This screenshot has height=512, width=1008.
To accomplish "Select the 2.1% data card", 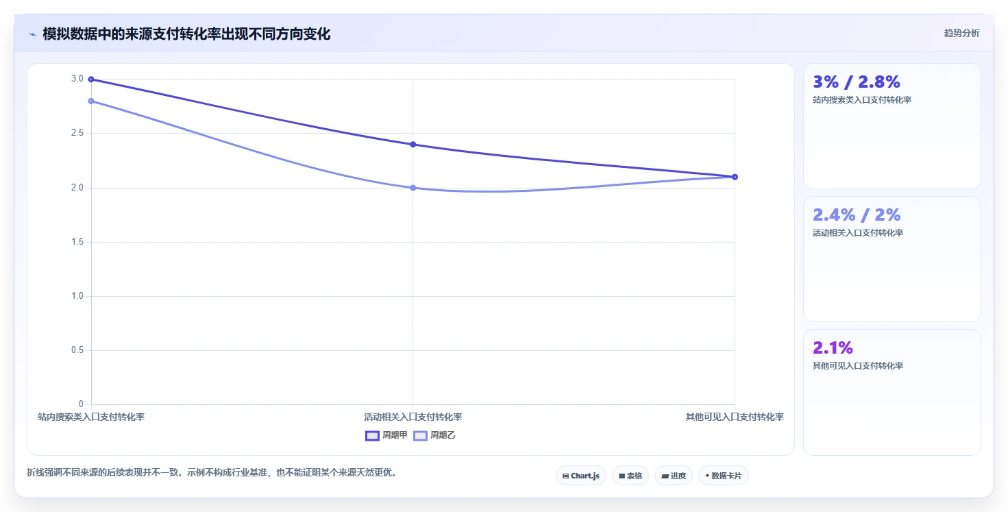I will (892, 392).
